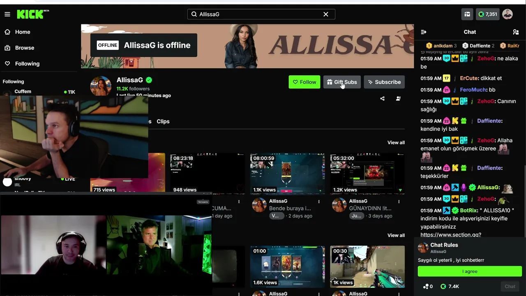Click the purple microphone badge beside AllissaG in chat
Screen dimensions: 526x296
tap(464, 187)
